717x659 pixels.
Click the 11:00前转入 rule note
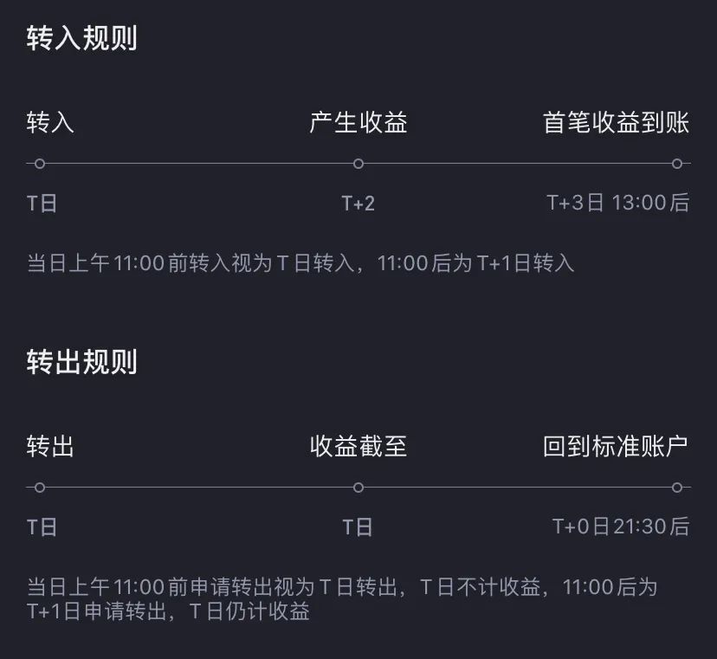pos(300,263)
